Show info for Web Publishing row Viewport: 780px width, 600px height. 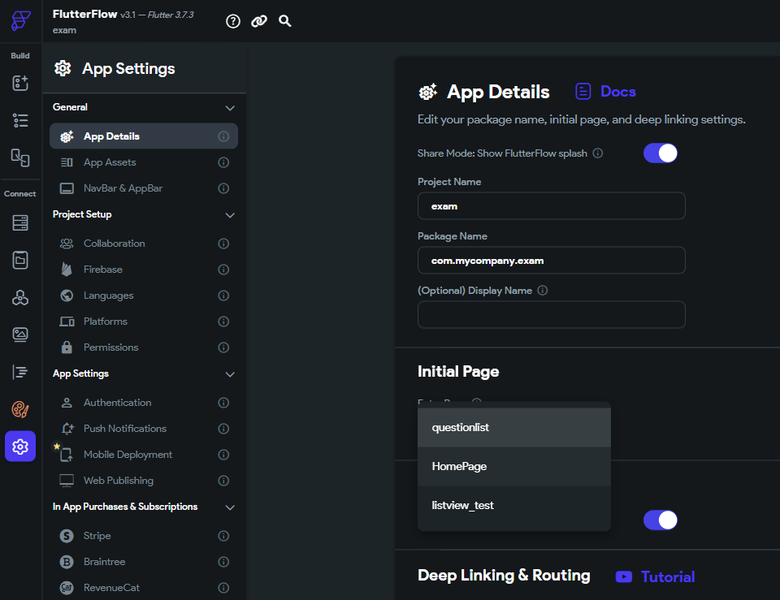224,480
